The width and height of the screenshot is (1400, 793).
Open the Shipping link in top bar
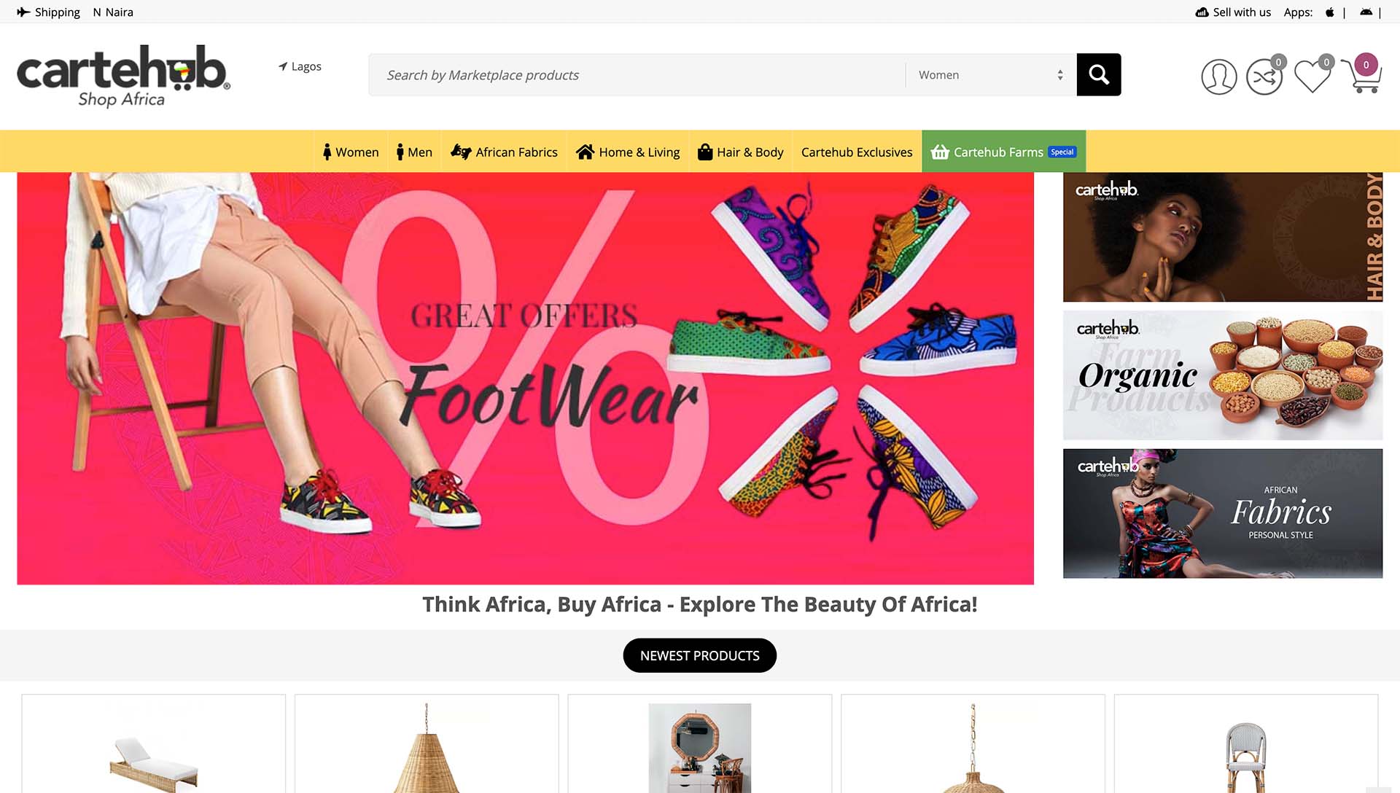tap(48, 12)
